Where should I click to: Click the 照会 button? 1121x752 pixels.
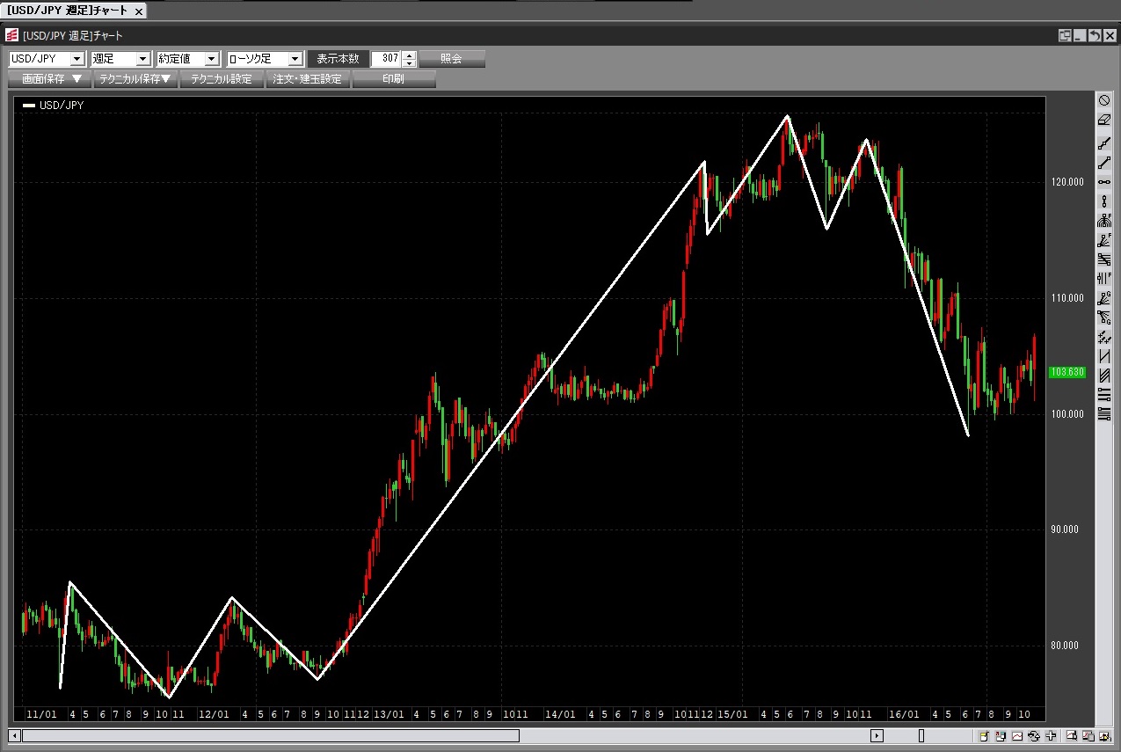coord(451,59)
